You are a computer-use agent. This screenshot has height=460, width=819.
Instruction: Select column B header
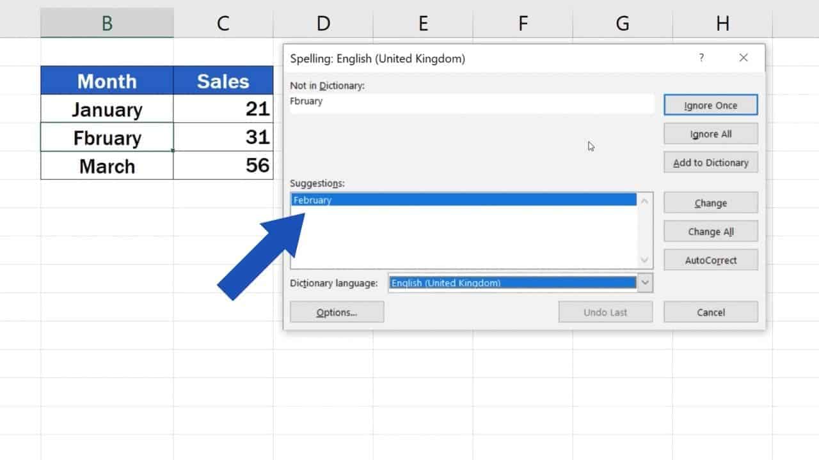(x=106, y=23)
